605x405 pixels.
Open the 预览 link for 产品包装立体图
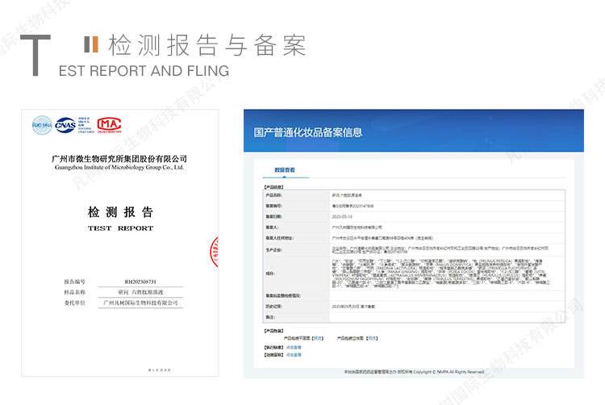click(373, 338)
